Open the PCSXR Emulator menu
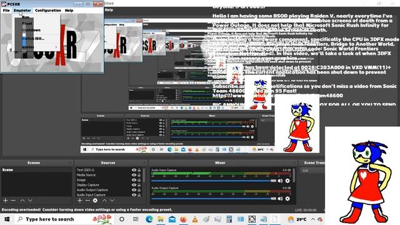This screenshot has width=400, height=225. click(x=22, y=11)
